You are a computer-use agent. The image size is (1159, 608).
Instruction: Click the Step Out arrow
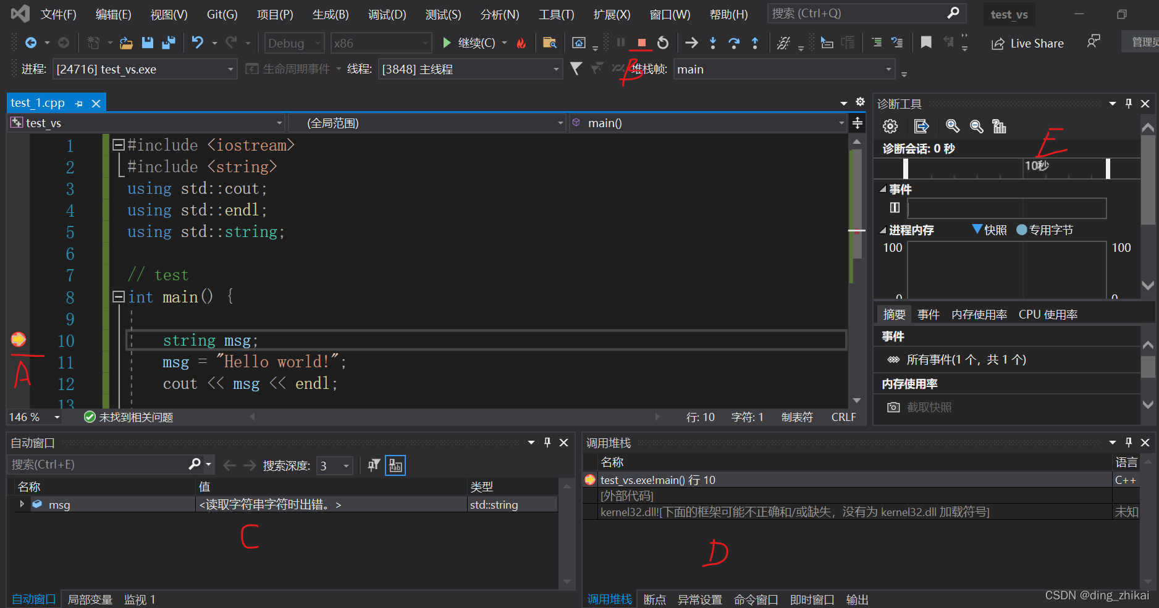coord(755,43)
